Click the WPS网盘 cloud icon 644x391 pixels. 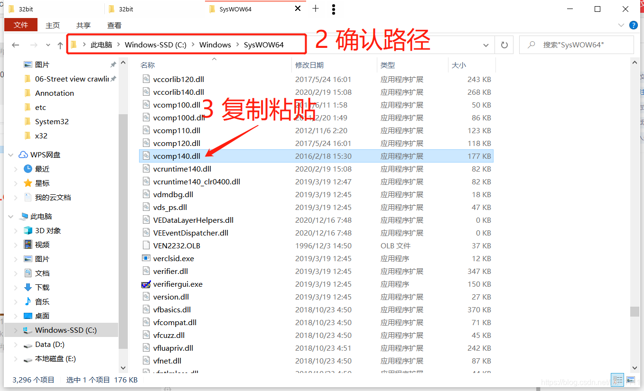coord(23,155)
